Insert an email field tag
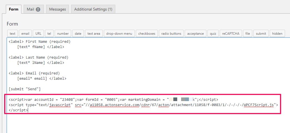290x133 pixels. pos(25,34)
